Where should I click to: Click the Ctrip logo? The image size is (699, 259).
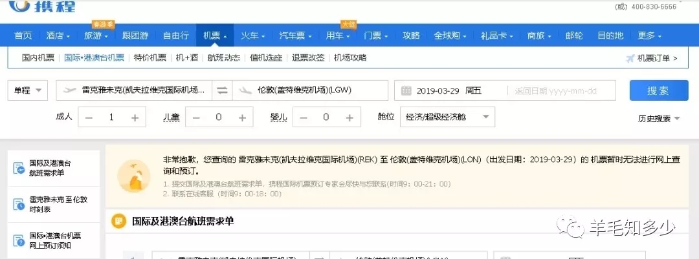(x=42, y=6)
